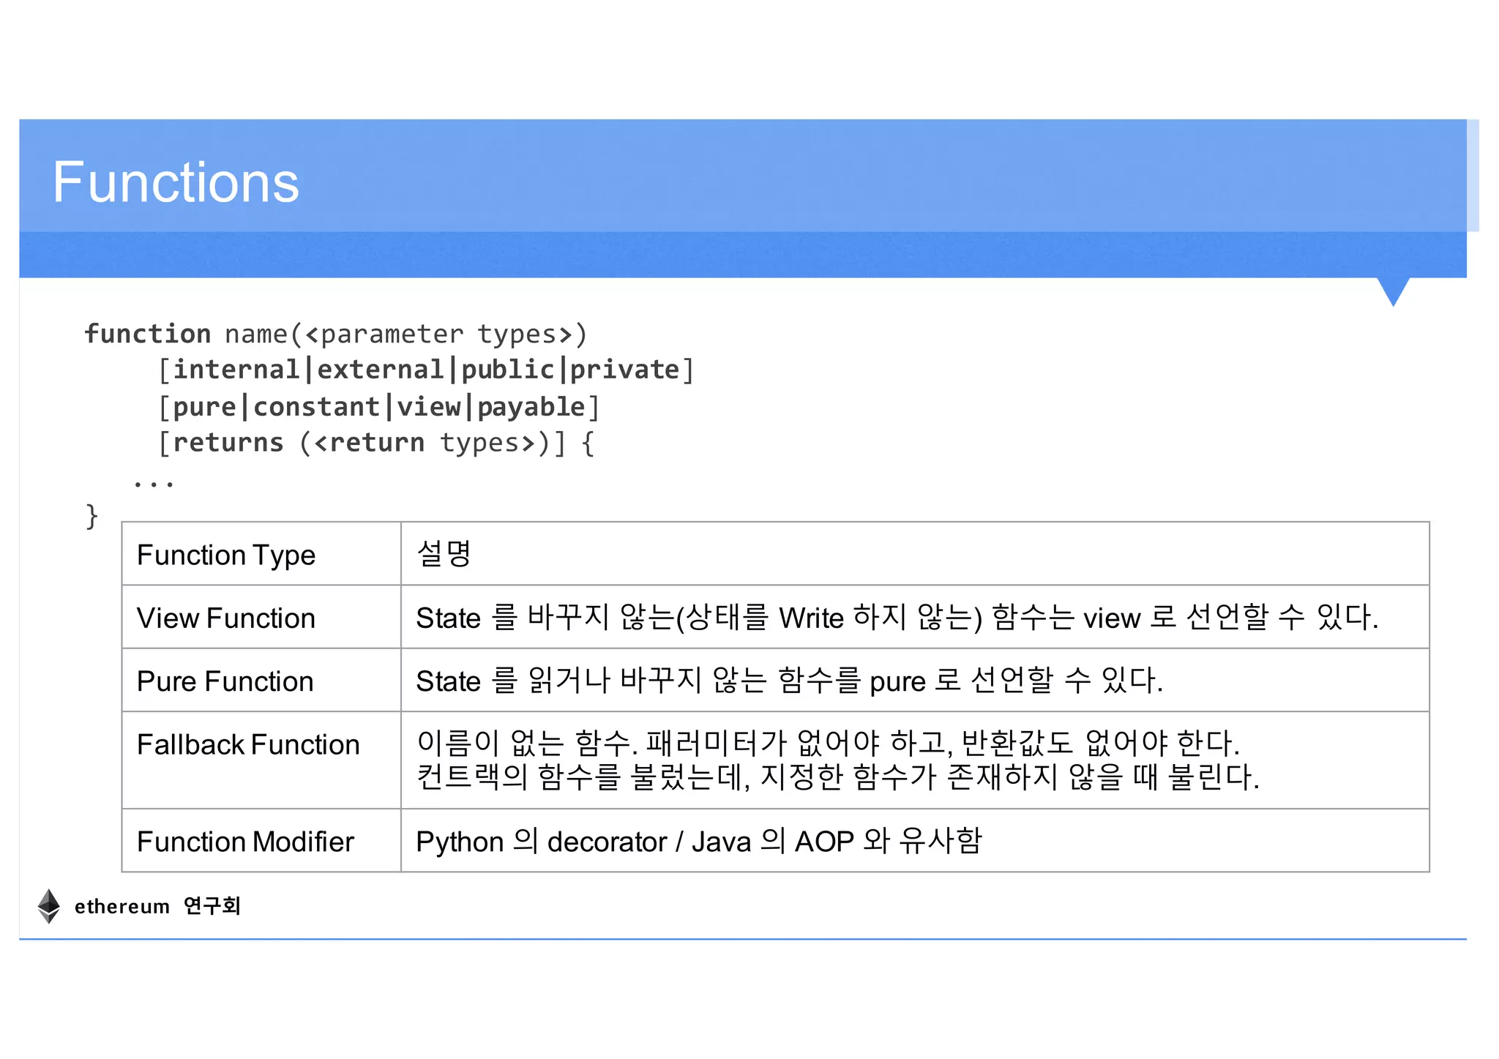Click the keyword 'internal' in the code
This screenshot has height=1059, width=1499.
pos(236,369)
